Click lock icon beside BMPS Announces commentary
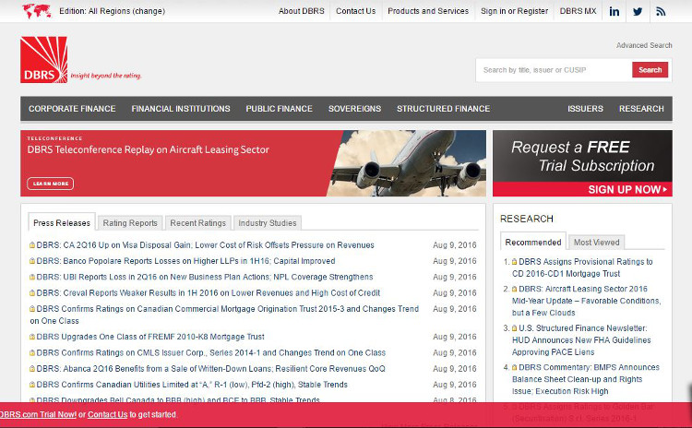 [514, 367]
